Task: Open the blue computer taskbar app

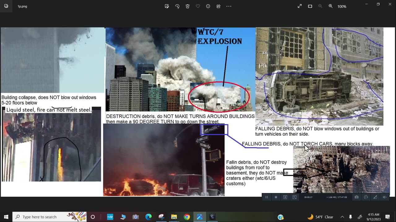Action: (x=123, y=217)
